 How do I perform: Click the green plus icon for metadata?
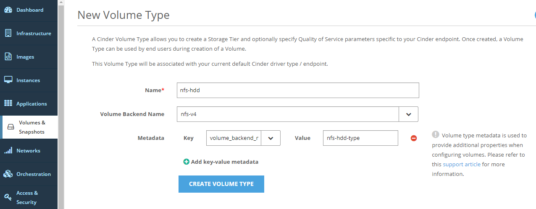click(186, 162)
